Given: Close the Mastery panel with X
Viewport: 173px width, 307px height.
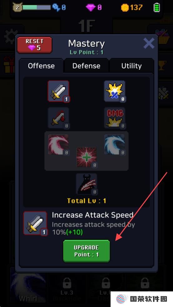Looking at the screenshot, I should click(x=149, y=43).
